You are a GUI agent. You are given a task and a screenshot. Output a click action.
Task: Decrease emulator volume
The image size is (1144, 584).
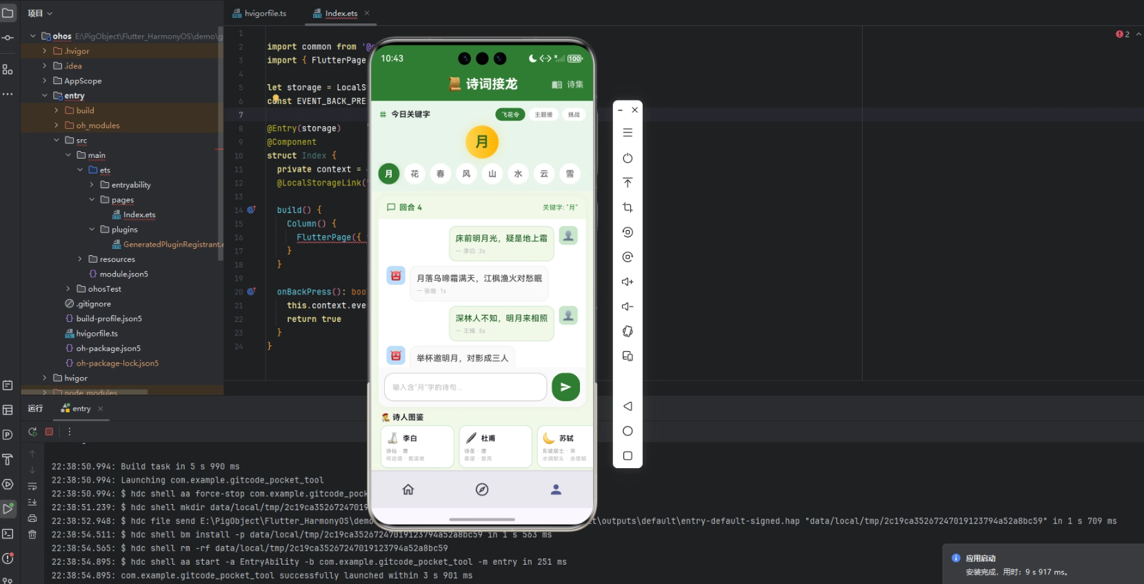coord(628,307)
